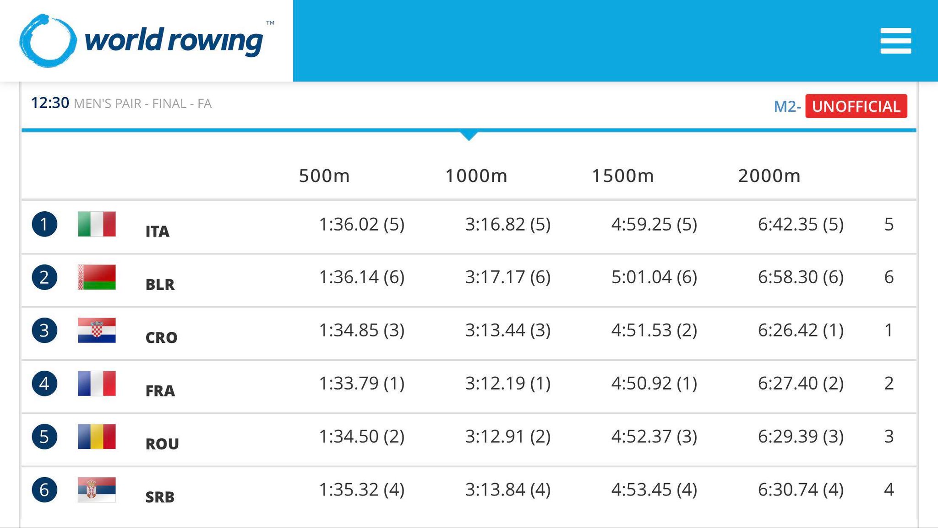Click France's 6:27.40 finish time
Viewport: 938px width, 528px height.
(x=787, y=383)
